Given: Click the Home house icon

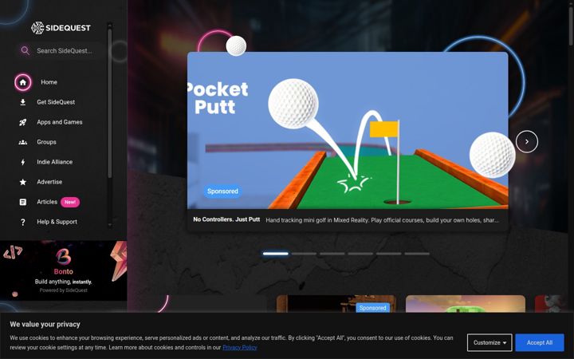Looking at the screenshot, I should 22,82.
